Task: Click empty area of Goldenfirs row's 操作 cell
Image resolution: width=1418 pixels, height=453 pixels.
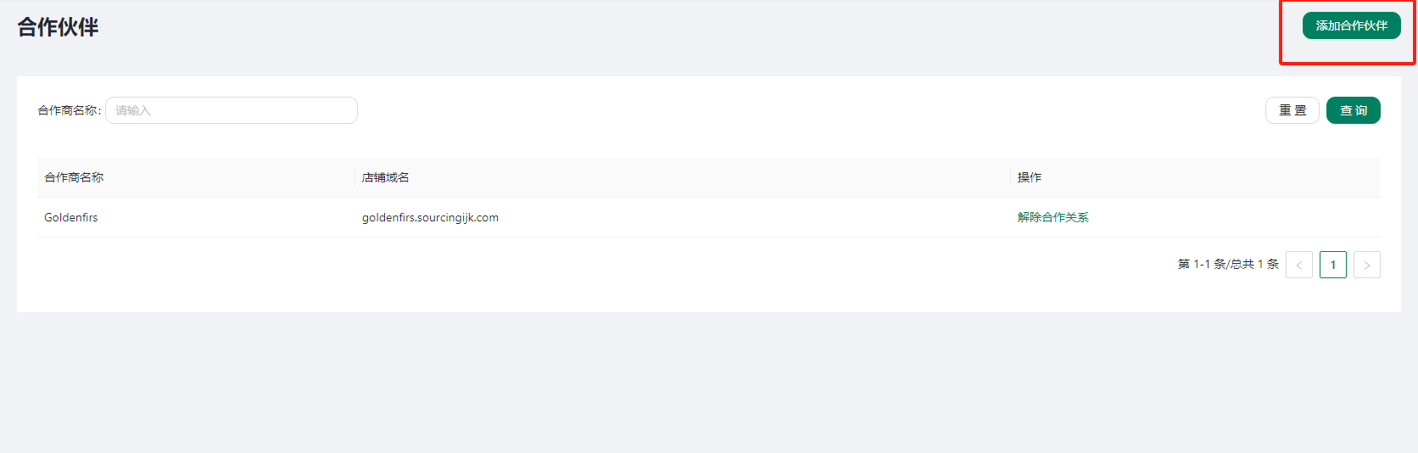Action: 1230,217
